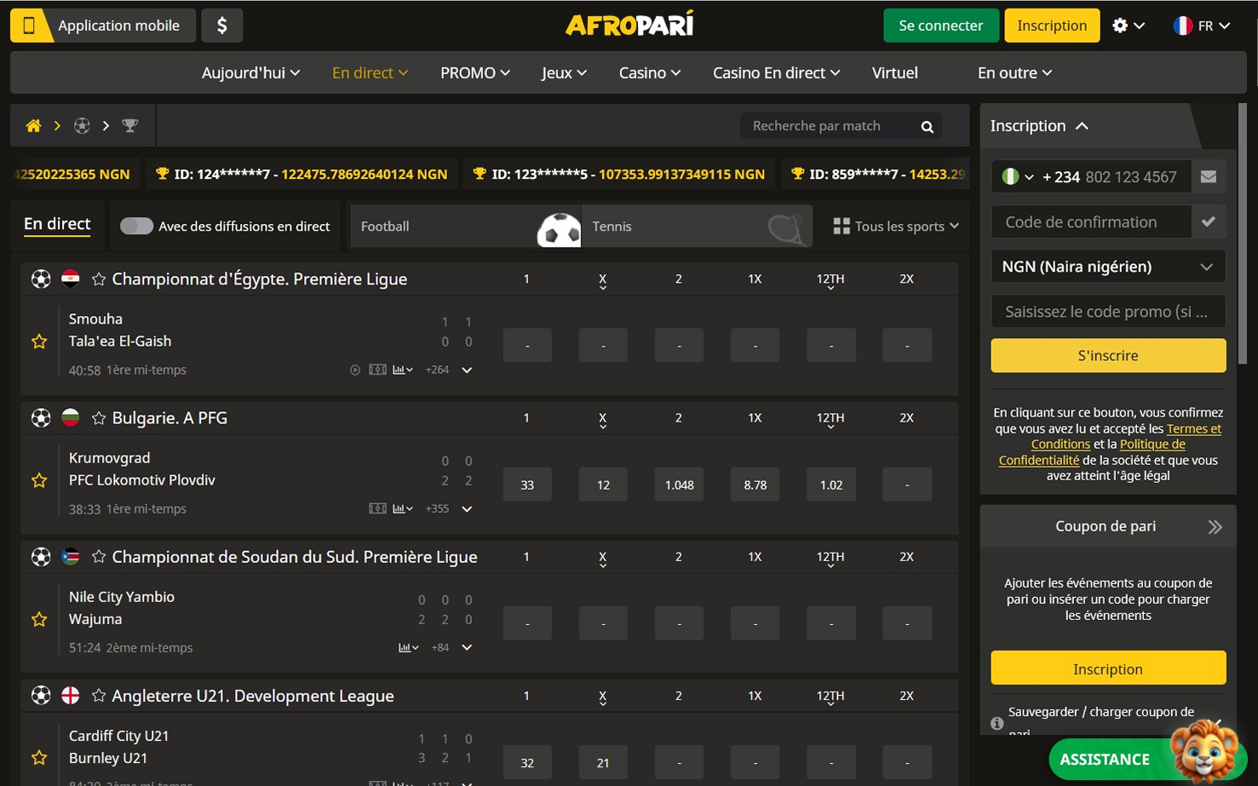This screenshot has width=1258, height=786.
Task: Collapse the Inscription panel header
Action: (1039, 126)
